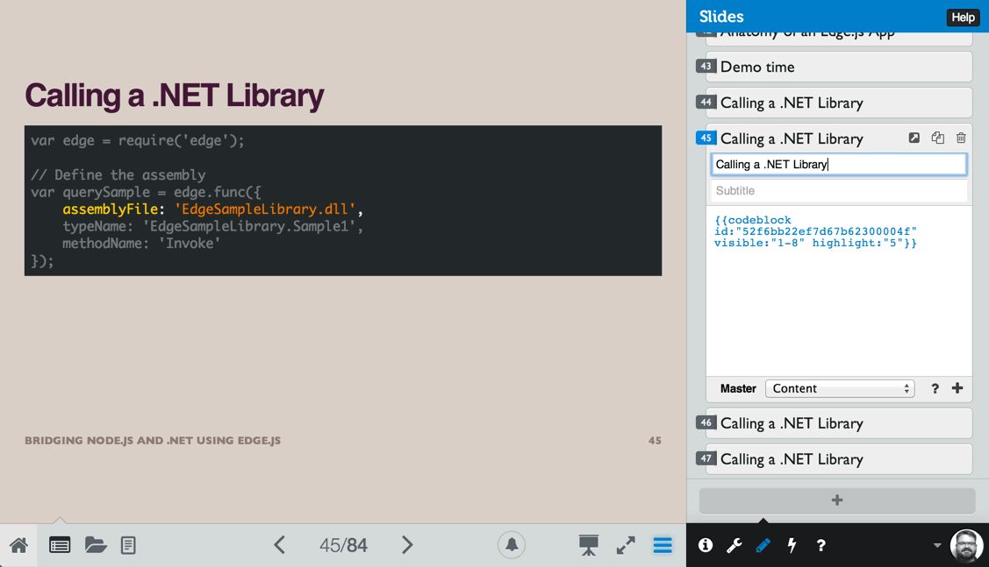Click the notification bell icon
This screenshot has width=989, height=567.
pos(512,545)
